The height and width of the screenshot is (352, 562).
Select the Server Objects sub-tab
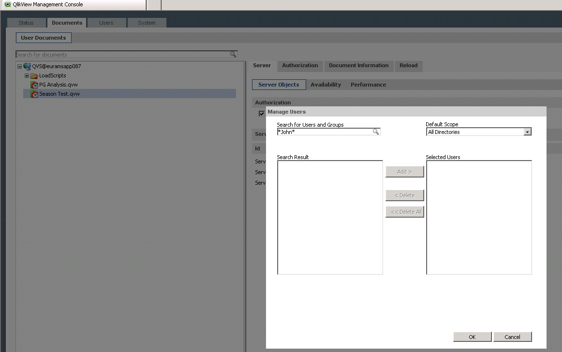[x=279, y=85]
